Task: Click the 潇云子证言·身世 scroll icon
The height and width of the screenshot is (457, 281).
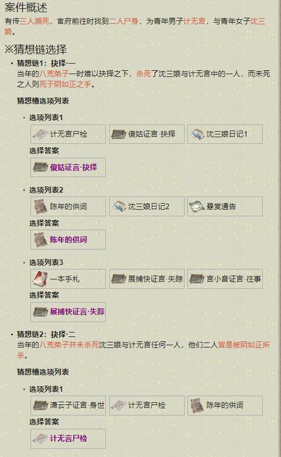Action: pos(40,406)
